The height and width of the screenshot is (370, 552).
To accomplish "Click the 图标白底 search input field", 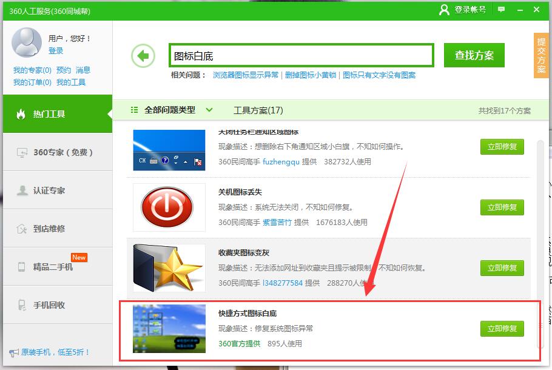I will (x=301, y=56).
